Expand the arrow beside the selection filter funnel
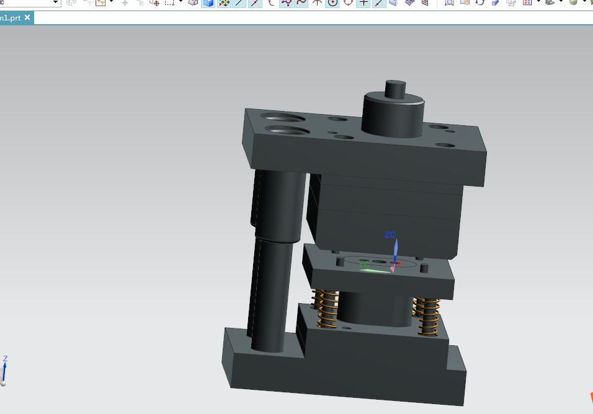Screen dimensions: 593x414 (x=112, y=2)
